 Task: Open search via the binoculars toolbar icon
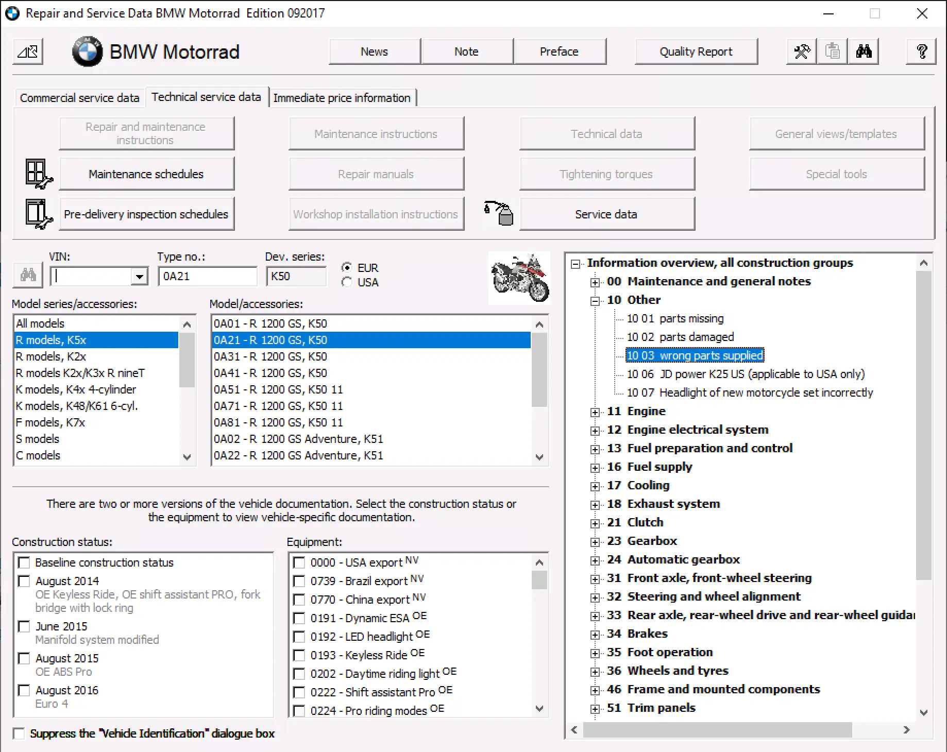point(863,51)
